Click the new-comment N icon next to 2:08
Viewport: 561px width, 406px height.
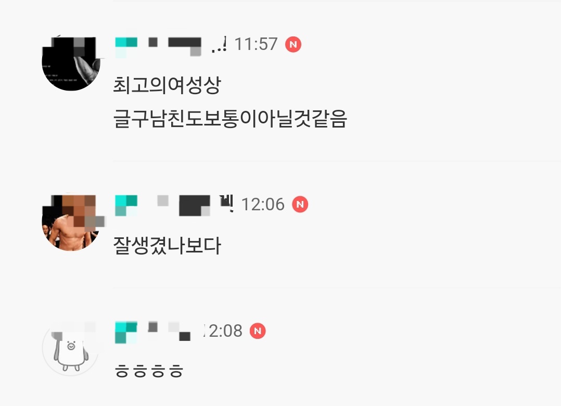coord(258,331)
